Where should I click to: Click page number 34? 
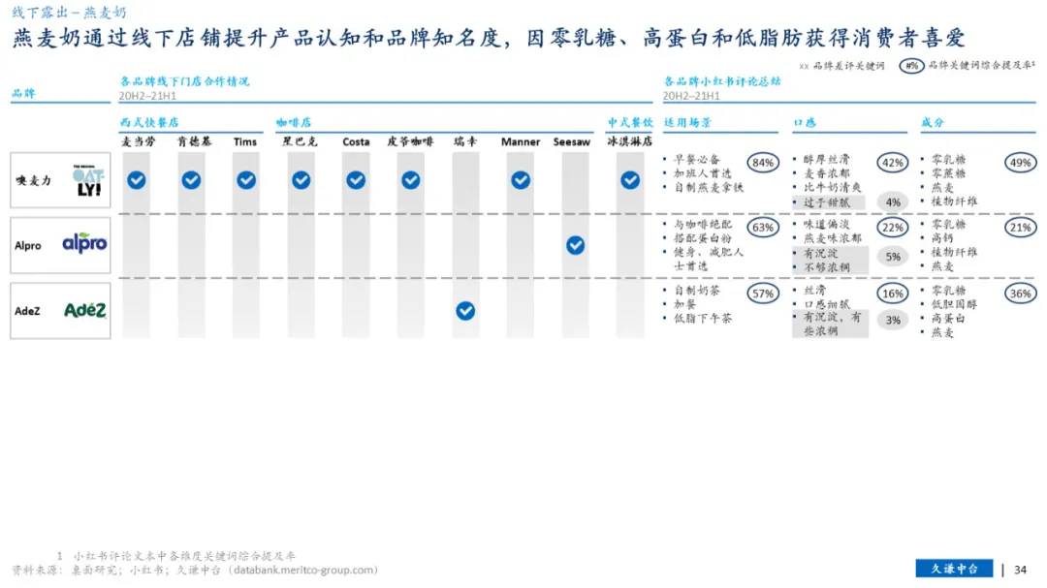tap(1020, 570)
